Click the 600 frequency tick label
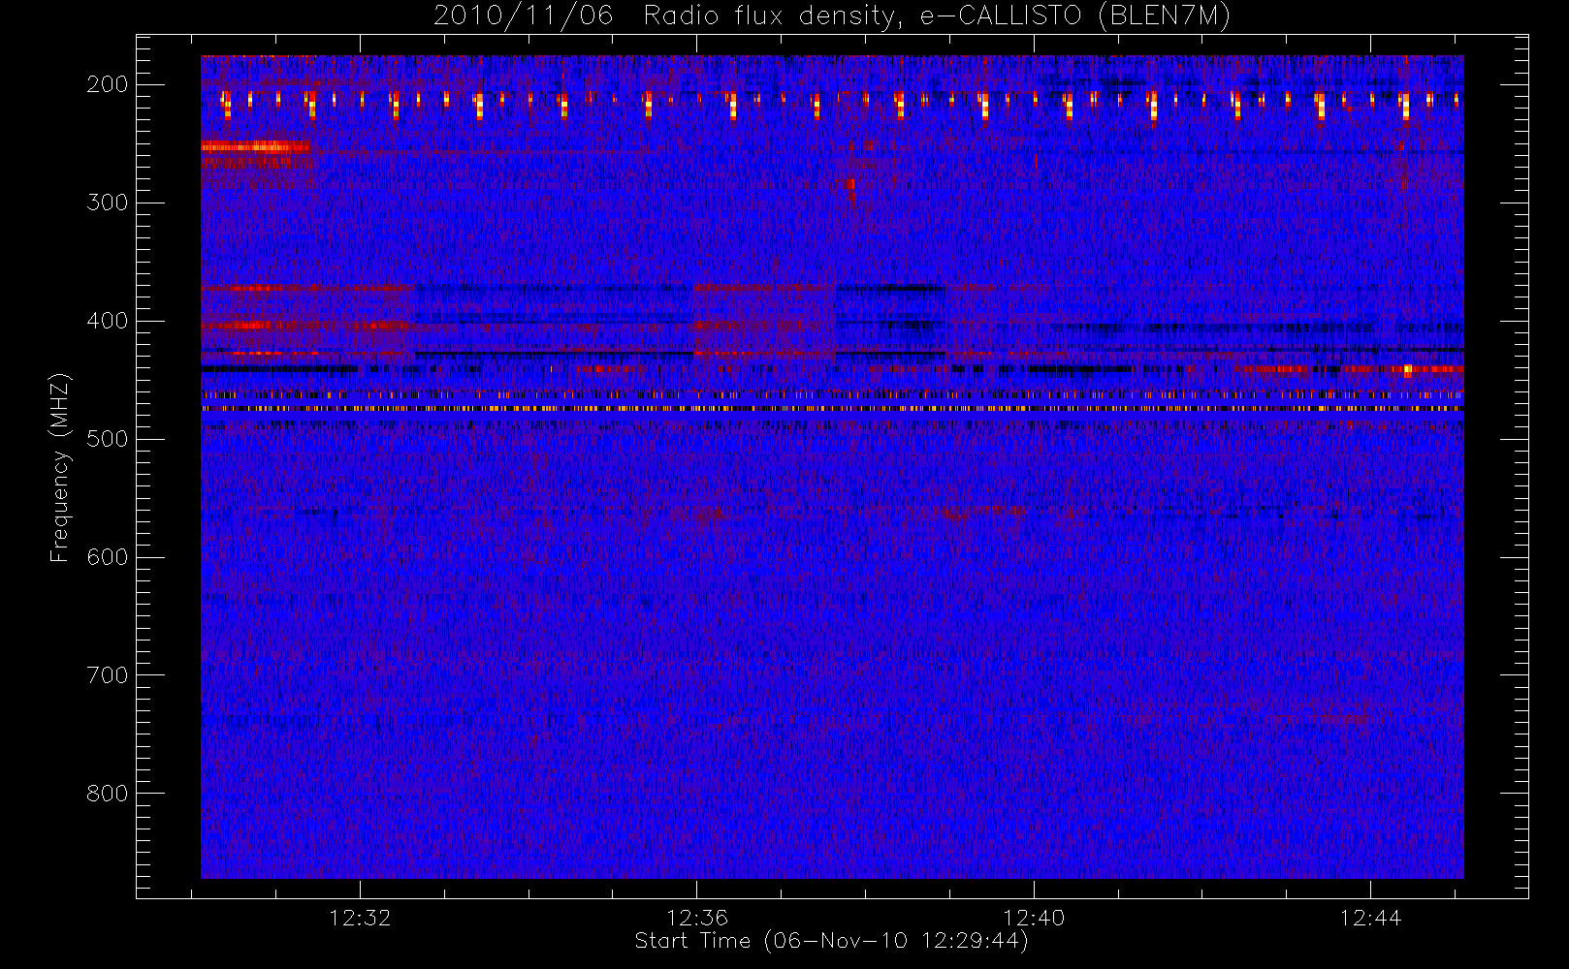Screen dimensions: 1569x969 coord(108,557)
